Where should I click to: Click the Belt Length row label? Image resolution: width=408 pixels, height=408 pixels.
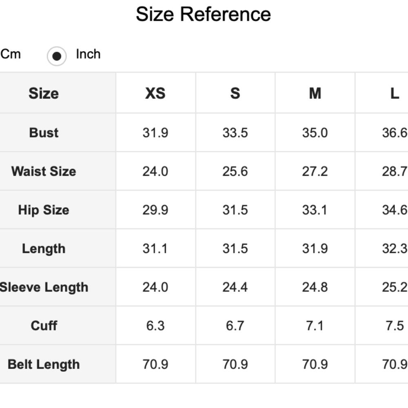point(44,364)
